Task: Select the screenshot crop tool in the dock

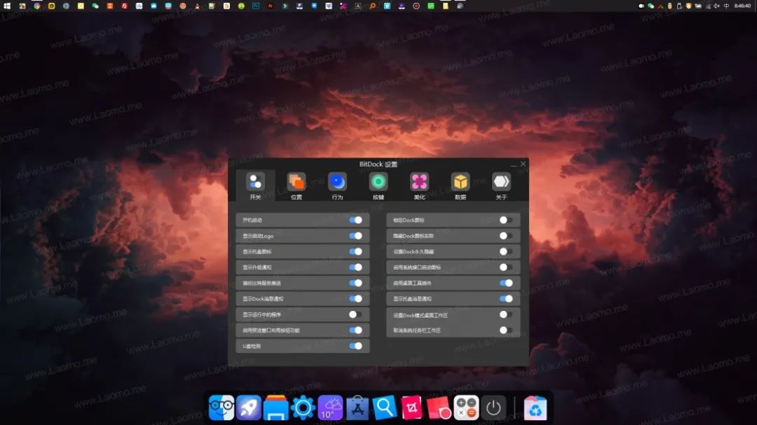Action: click(x=411, y=406)
